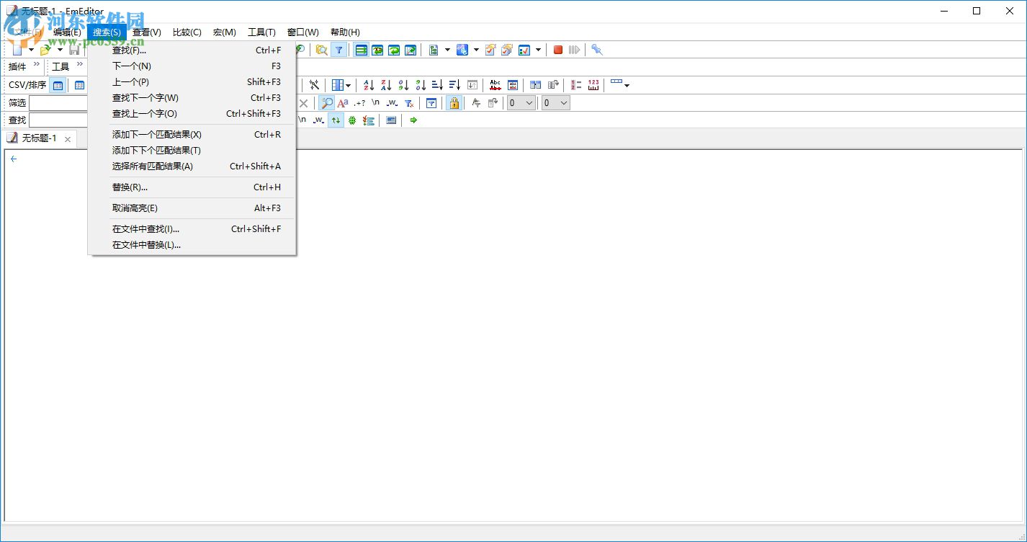Open the blue table columns dropdown arrow in the CSV toolbar
This screenshot has width=1027, height=542.
(x=349, y=85)
